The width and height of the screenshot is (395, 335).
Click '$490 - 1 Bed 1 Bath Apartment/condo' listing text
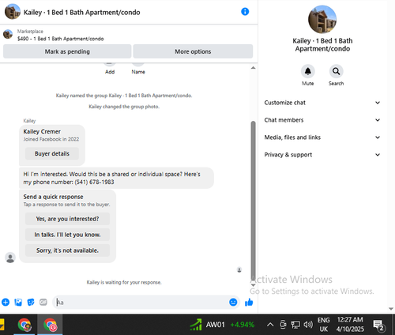pos(61,39)
